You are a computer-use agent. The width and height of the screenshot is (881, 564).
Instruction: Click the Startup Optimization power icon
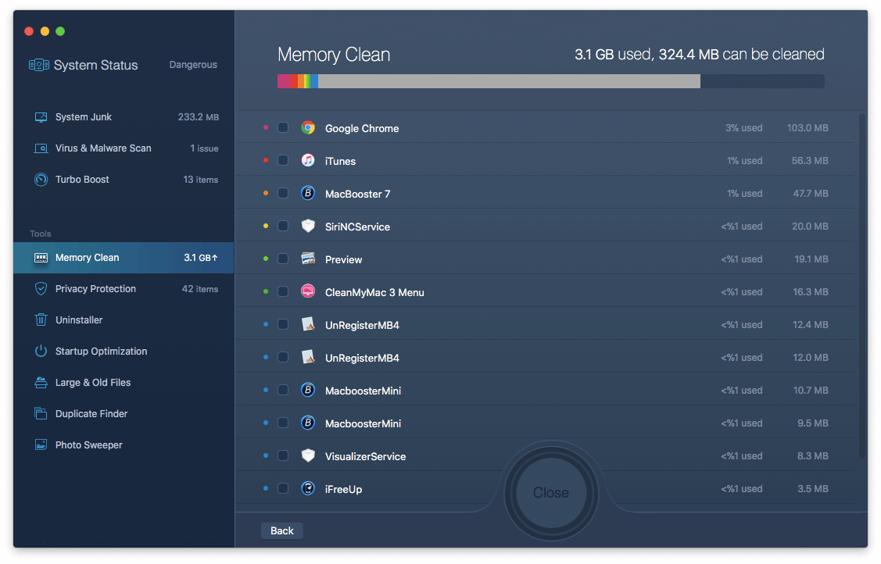point(41,352)
